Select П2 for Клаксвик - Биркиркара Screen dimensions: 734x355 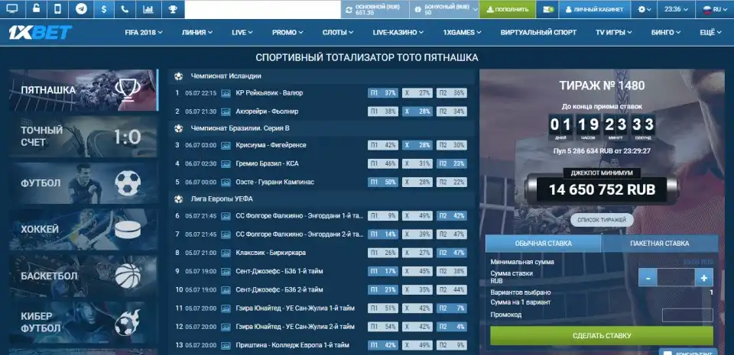tap(451, 253)
